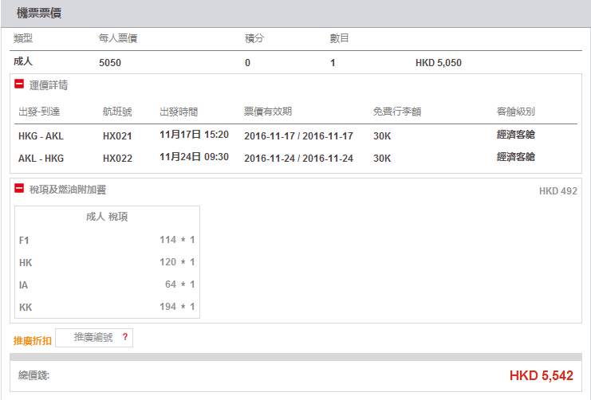Image resolution: width=591 pixels, height=400 pixels.
Task: Click the tax amount 194 * 1
Action: [177, 306]
